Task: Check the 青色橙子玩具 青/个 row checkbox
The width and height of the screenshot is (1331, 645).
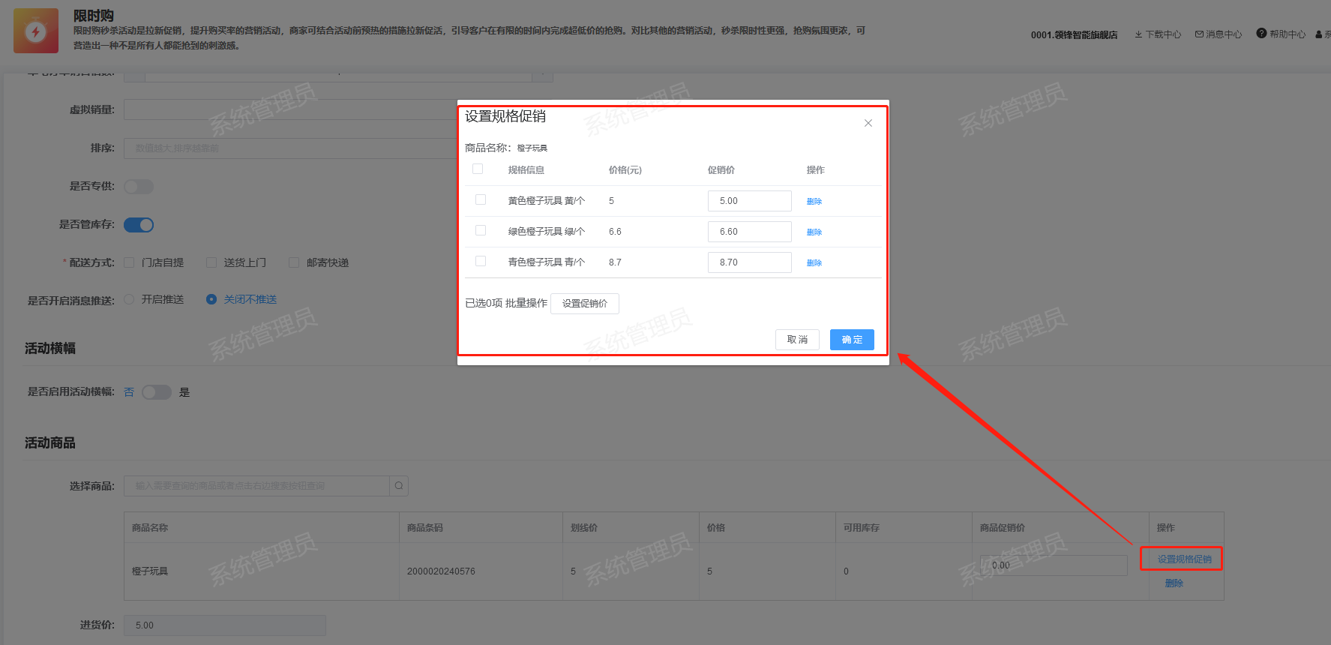Action: (x=481, y=262)
